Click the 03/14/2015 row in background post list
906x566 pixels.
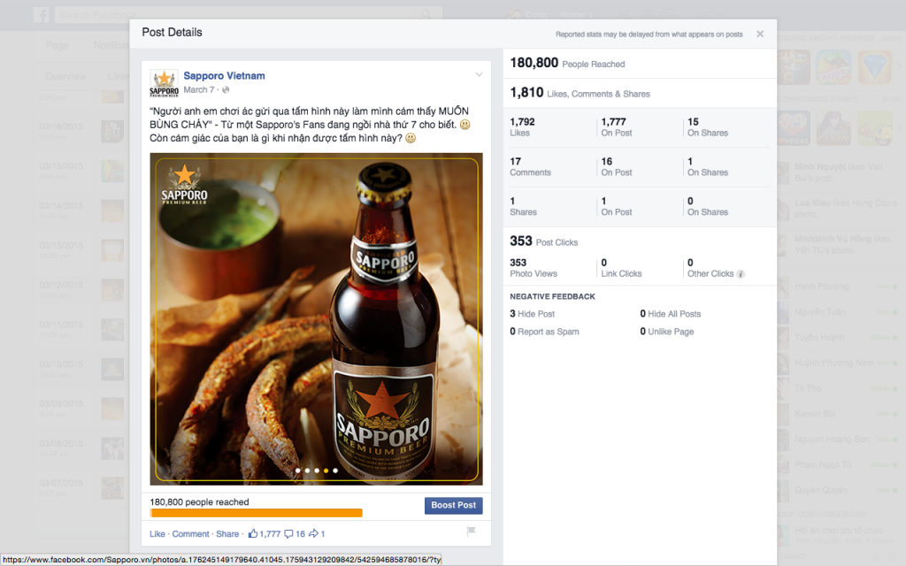click(x=81, y=210)
